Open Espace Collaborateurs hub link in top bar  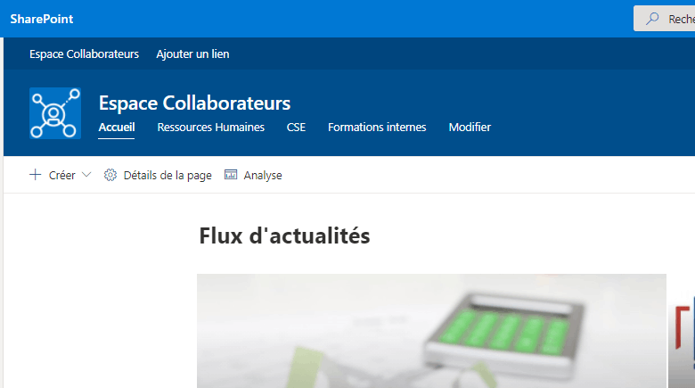point(85,54)
